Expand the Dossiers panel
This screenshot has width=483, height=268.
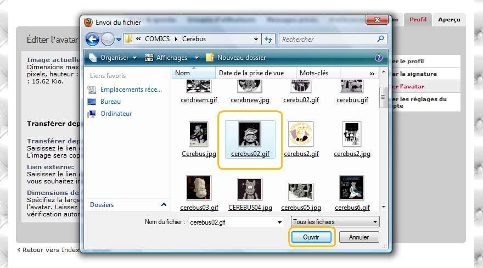[164, 205]
